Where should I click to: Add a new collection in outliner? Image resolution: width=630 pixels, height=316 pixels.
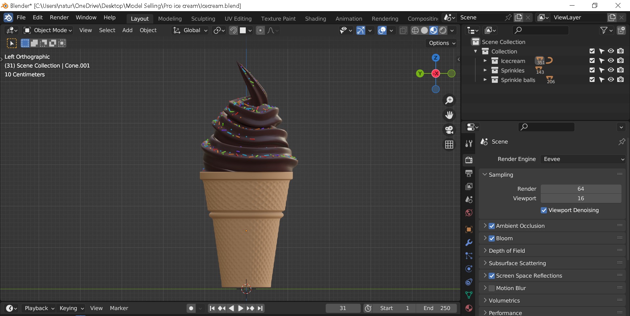click(x=621, y=30)
